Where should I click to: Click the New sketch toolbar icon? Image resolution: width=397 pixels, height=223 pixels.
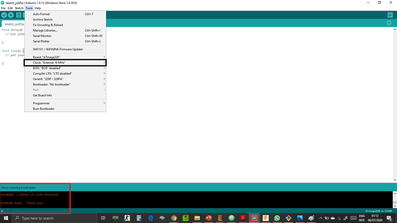point(19,15)
